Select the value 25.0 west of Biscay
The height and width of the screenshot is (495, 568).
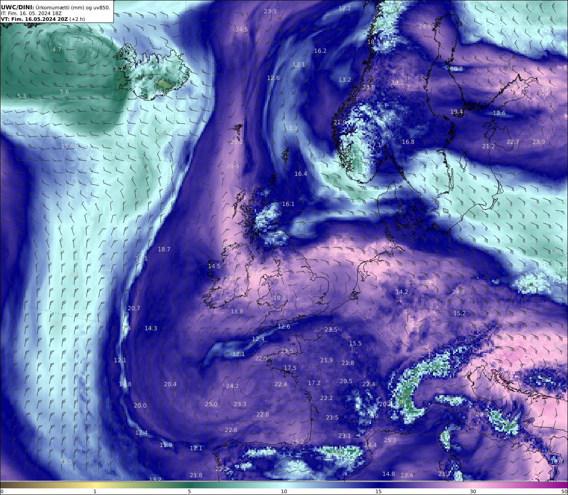(211, 404)
